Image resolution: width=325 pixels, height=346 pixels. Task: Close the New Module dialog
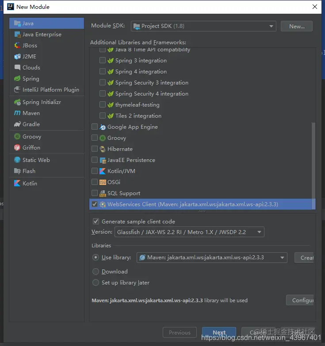pyautogui.click(x=315, y=7)
